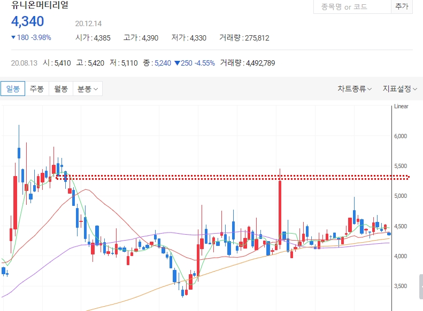Click the 6,000 price axis label
Viewport: 423px width, 311px height.
401,136
